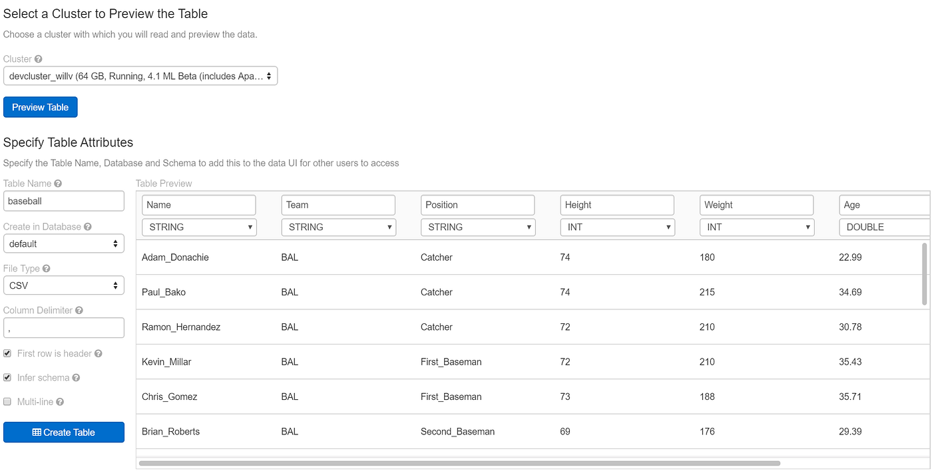
Task: Disable the Infer schema checkbox
Action: coord(7,377)
